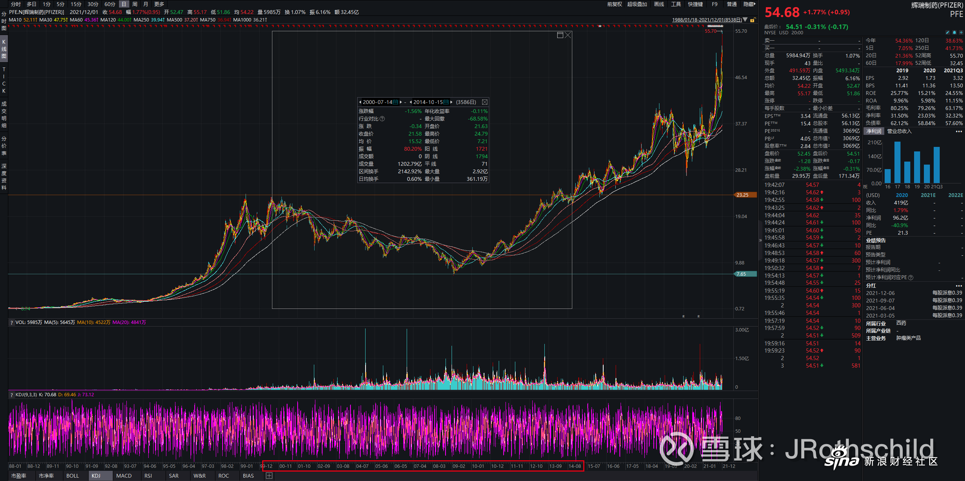Select the 30分 timeframe
The image size is (965, 481).
click(x=93, y=4)
